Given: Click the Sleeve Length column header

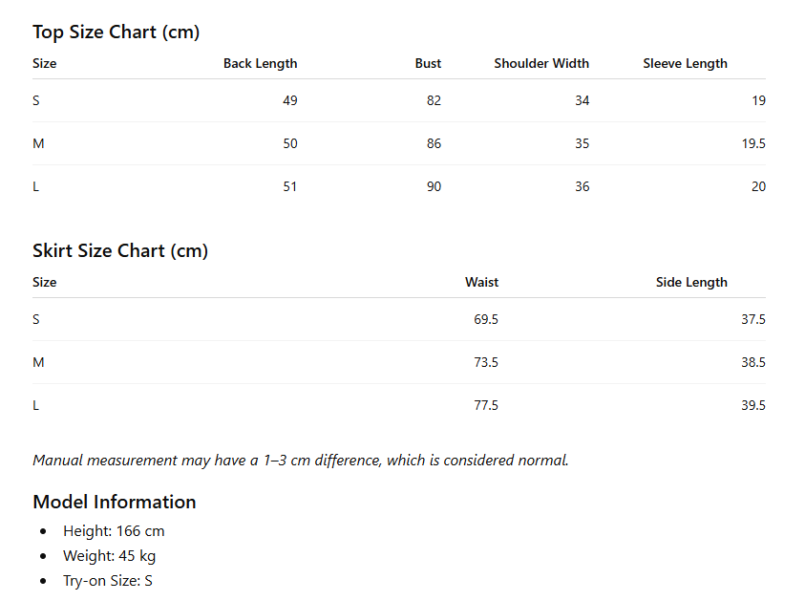Looking at the screenshot, I should [x=685, y=64].
